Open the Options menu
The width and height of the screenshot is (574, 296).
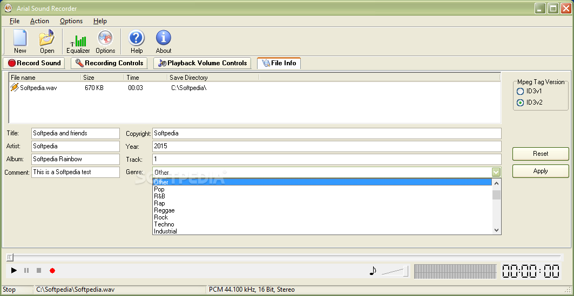[x=71, y=21]
